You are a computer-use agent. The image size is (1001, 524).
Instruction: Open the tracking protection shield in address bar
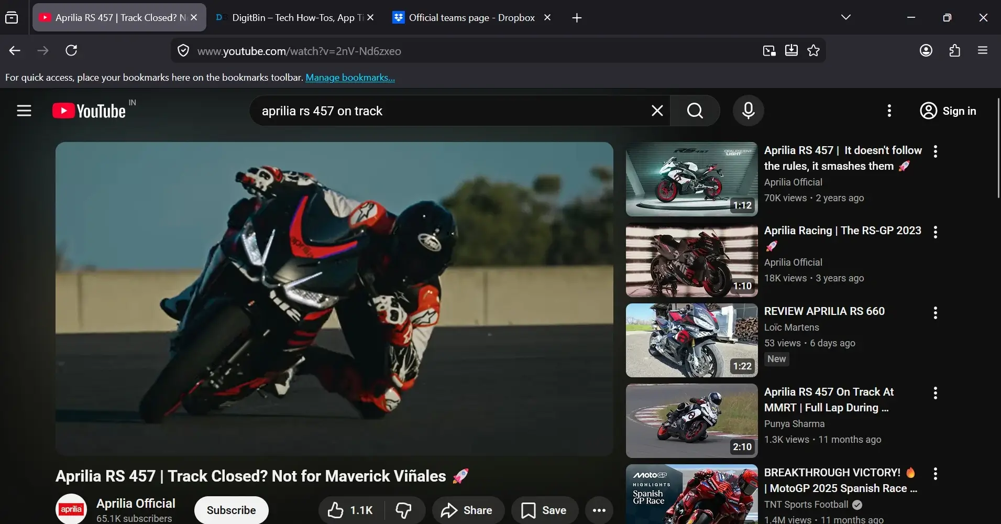[183, 50]
